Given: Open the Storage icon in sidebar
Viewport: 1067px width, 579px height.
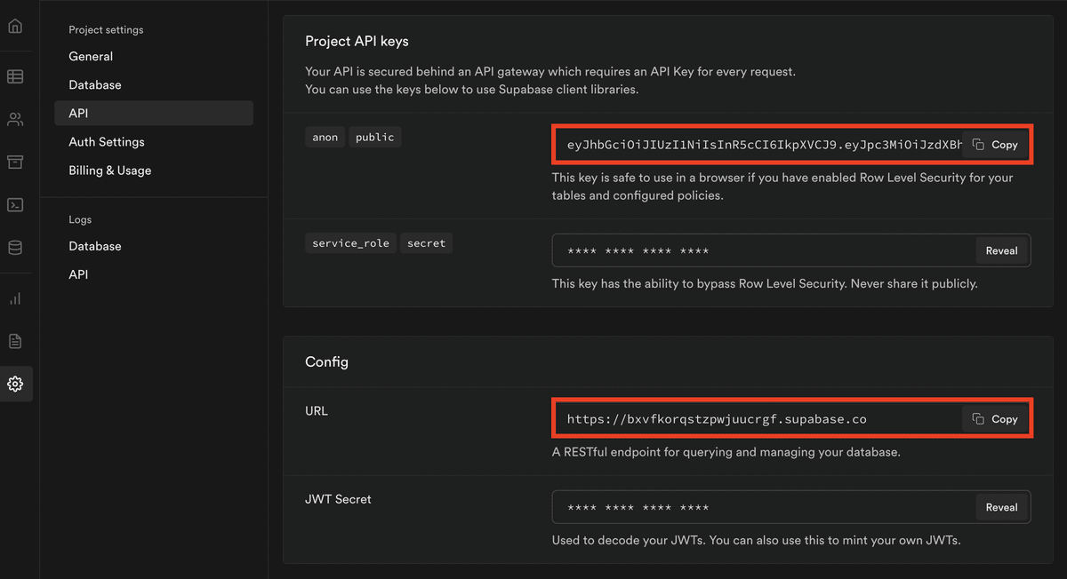Looking at the screenshot, I should pyautogui.click(x=15, y=162).
